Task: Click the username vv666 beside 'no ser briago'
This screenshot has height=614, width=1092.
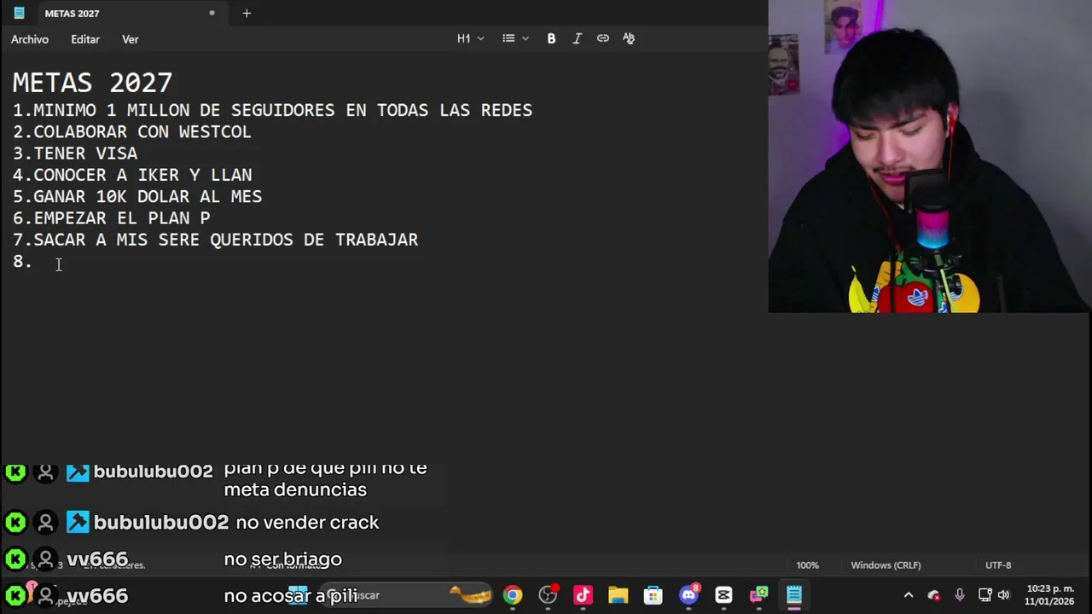Action: pos(97,559)
